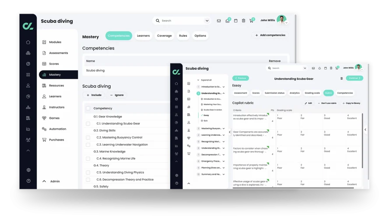Click the Automation gears icon

[x=44, y=129]
